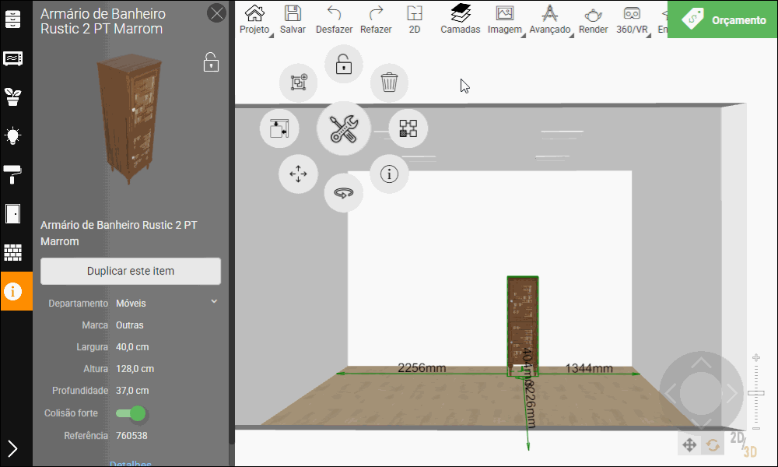Open the Departamento Móveis dropdown
This screenshot has width=778, height=467.
pos(166,303)
